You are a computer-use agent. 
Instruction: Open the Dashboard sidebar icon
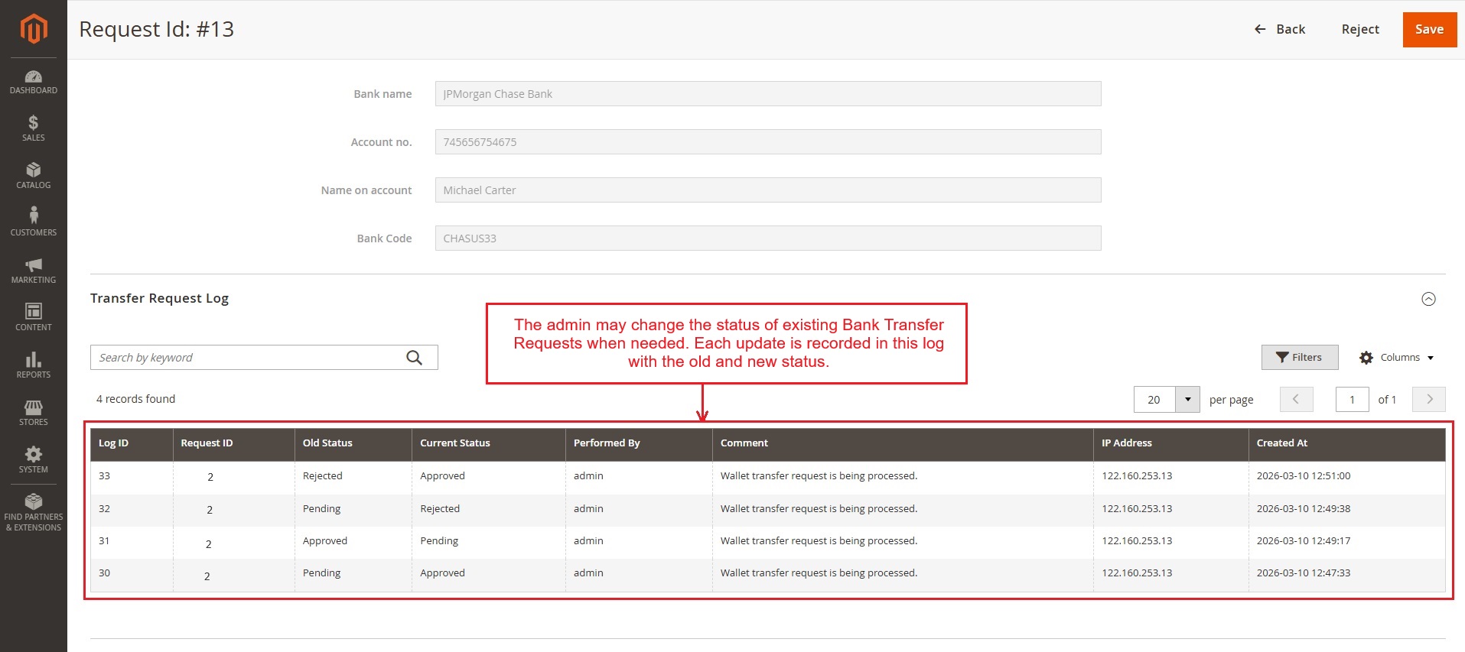point(33,76)
